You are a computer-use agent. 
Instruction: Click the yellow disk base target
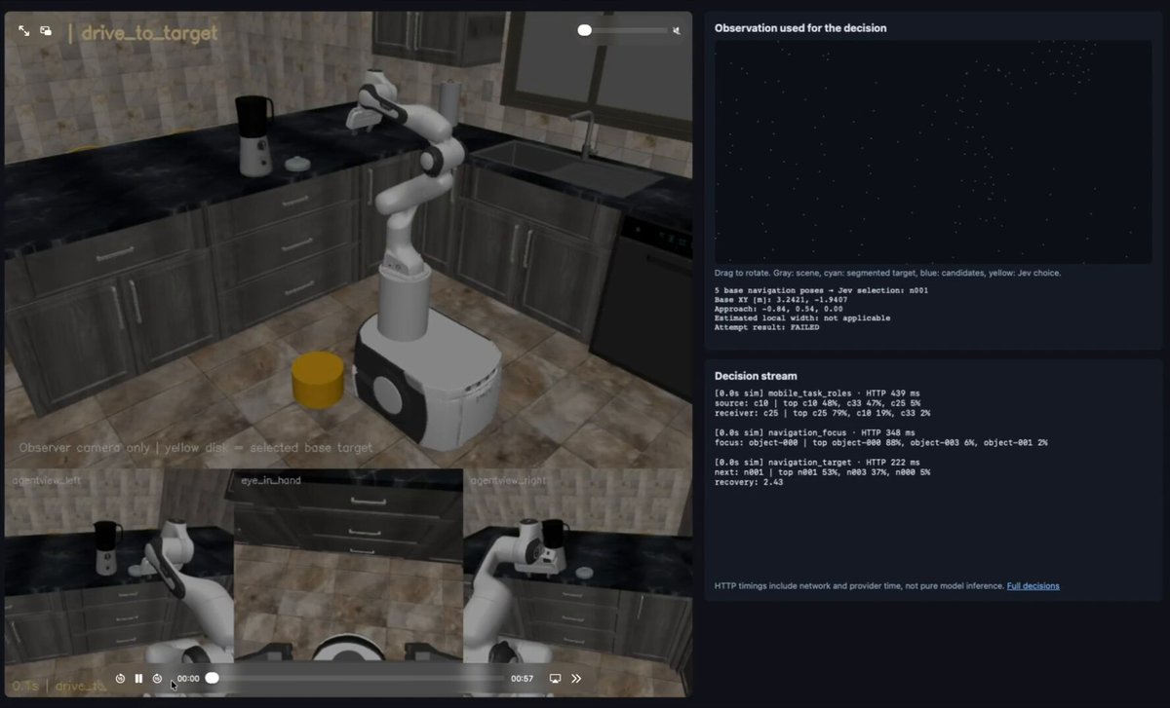318,380
